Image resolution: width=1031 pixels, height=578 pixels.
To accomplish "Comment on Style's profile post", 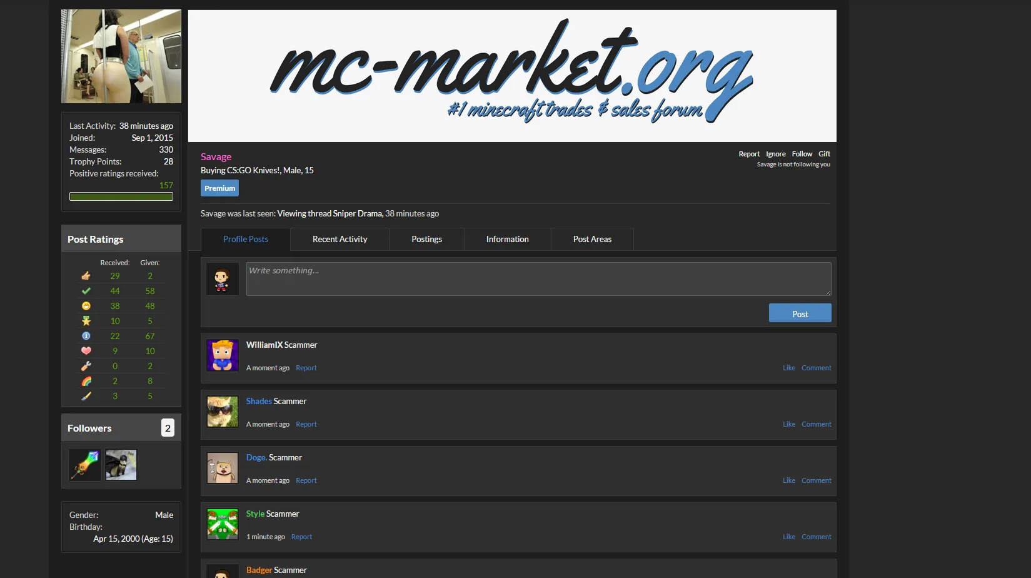I will click(x=817, y=537).
